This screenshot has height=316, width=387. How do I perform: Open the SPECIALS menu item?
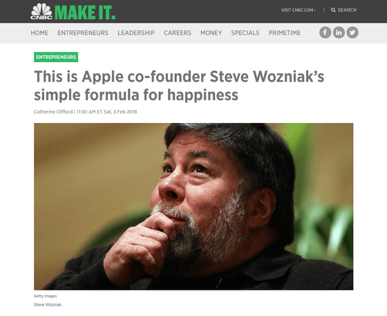[x=245, y=32]
